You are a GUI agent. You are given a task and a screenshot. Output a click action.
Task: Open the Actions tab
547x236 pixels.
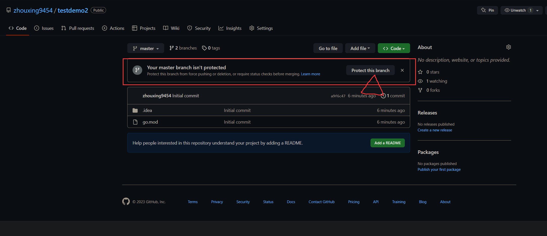click(113, 28)
